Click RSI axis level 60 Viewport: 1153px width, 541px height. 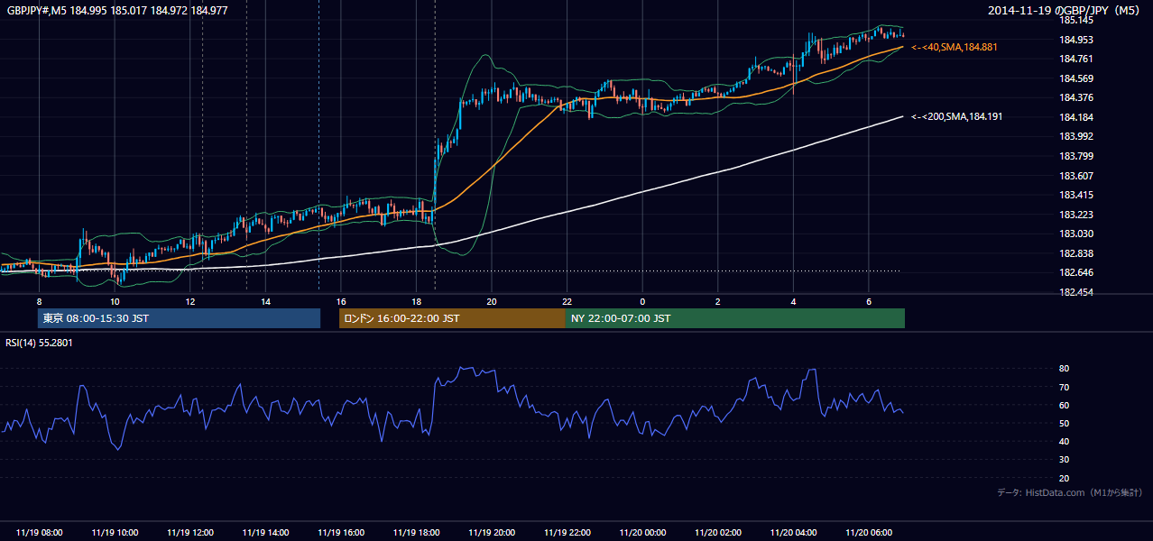[1065, 406]
